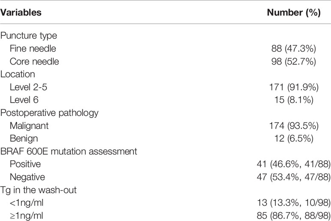The height and width of the screenshot is (221, 331).
Task: Click the Level 6 row label
Action: coord(24,100)
